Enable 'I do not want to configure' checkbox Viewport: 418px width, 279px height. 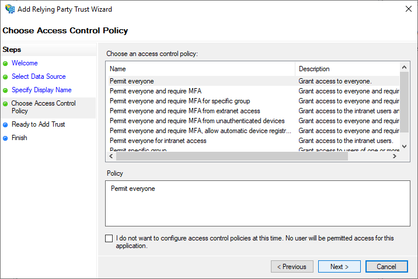click(109, 238)
